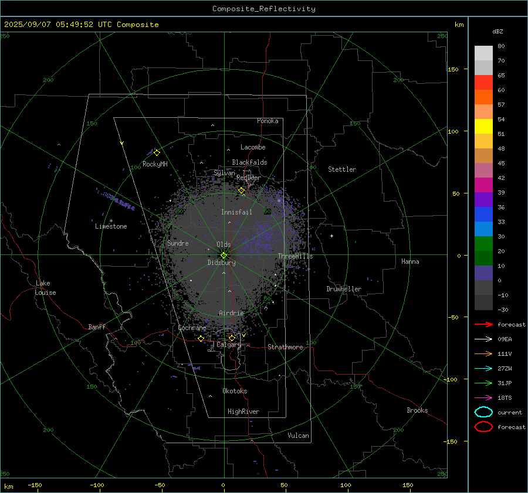Click the asterisk marker above Limestone
Viewport: 528px width, 493px height.
[x=111, y=221]
